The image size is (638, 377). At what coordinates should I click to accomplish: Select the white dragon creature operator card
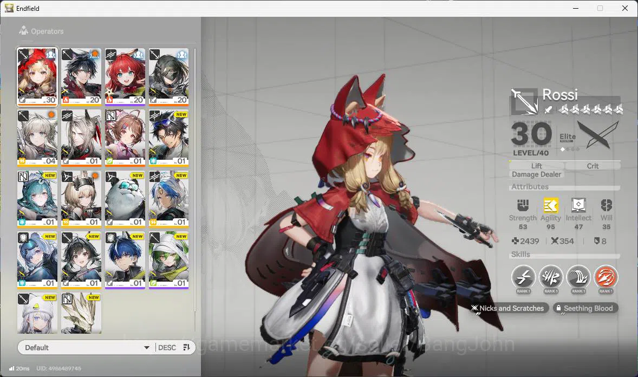pyautogui.click(x=81, y=313)
